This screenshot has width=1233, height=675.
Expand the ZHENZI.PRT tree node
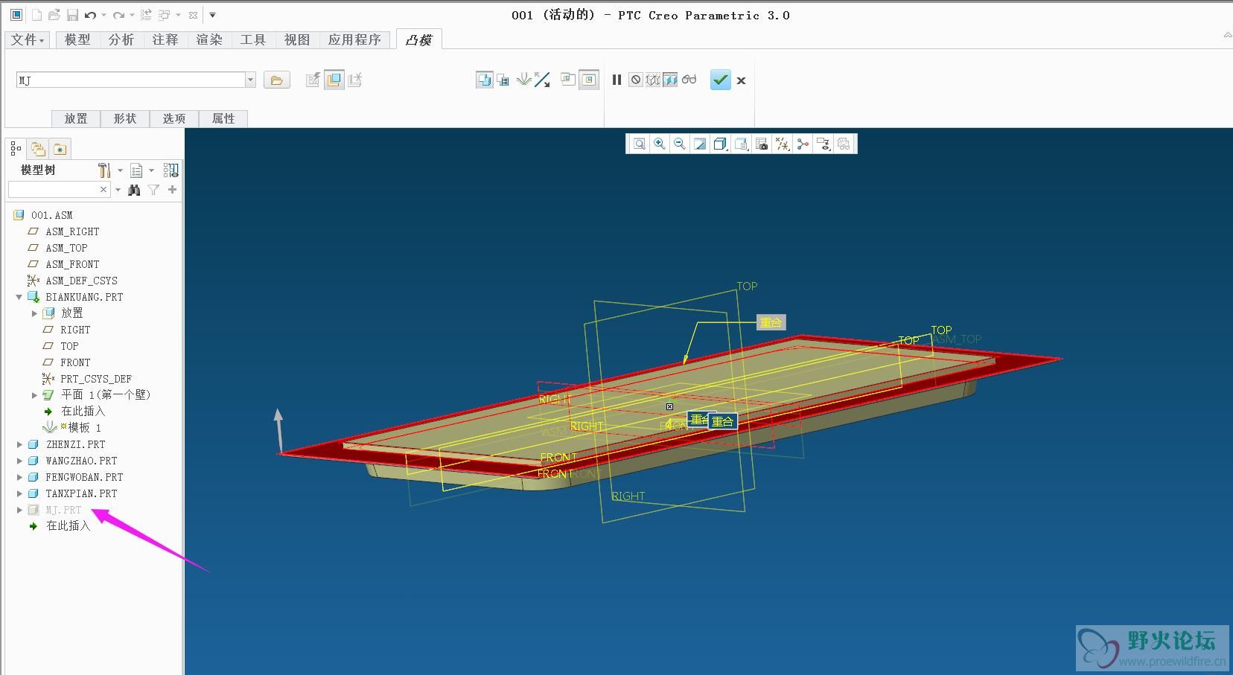(19, 444)
